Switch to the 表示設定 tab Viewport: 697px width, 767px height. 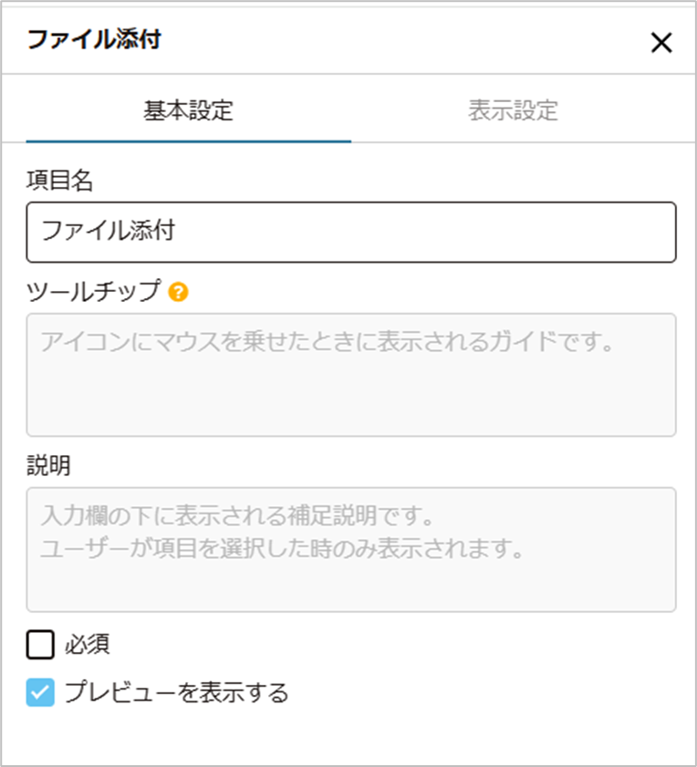point(514,110)
